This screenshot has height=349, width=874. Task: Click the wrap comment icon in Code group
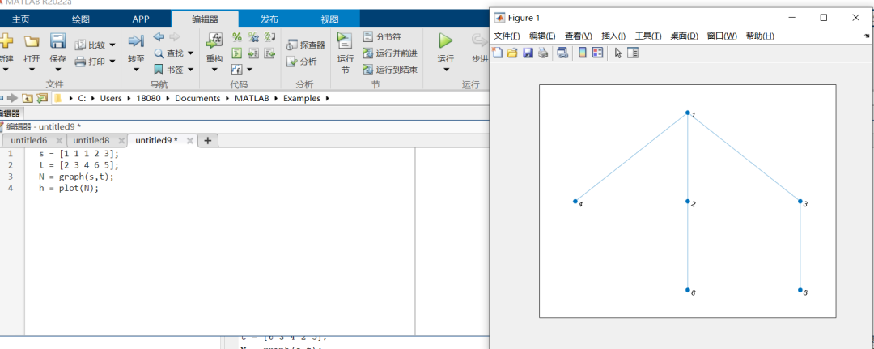[269, 37]
